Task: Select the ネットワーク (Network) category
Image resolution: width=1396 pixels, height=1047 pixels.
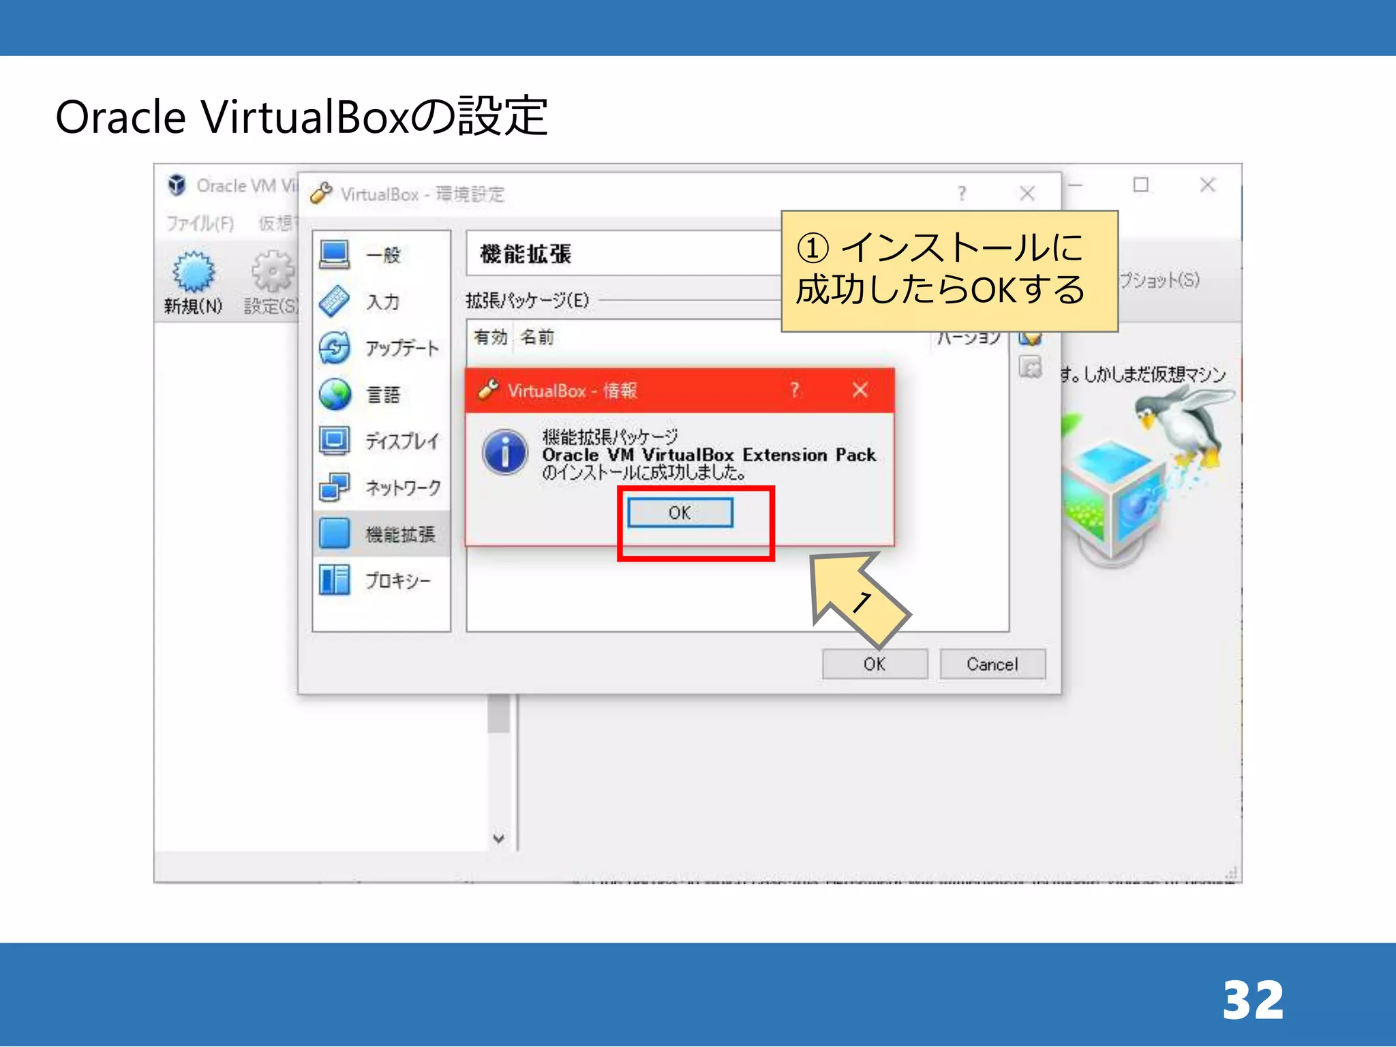Action: click(382, 487)
